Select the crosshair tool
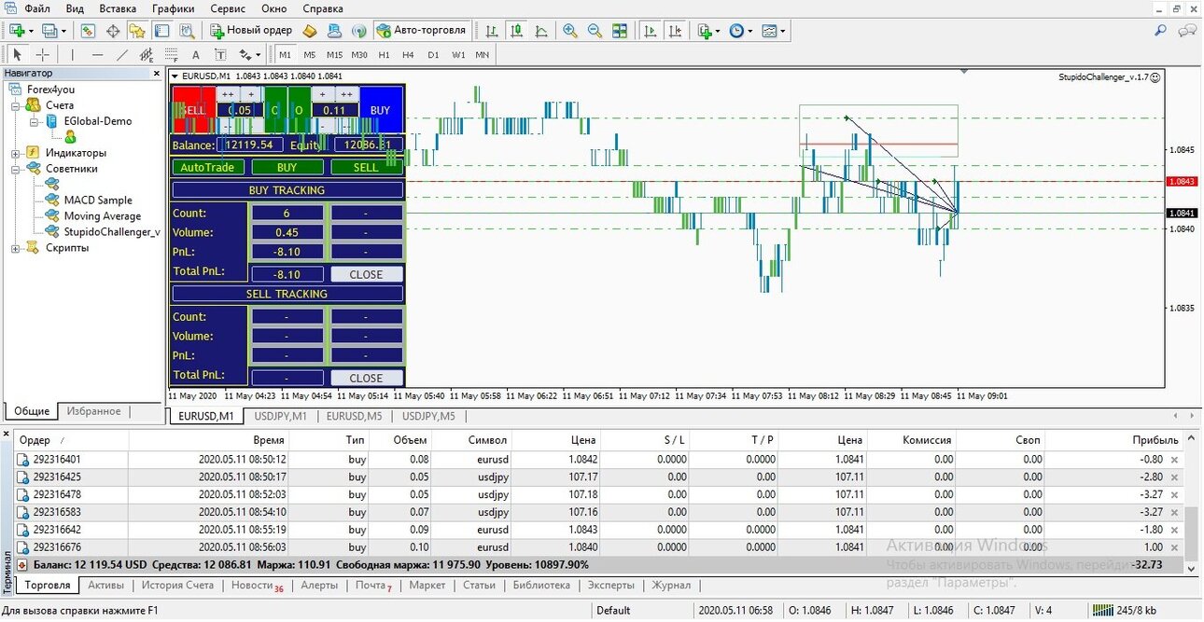 (x=42, y=55)
